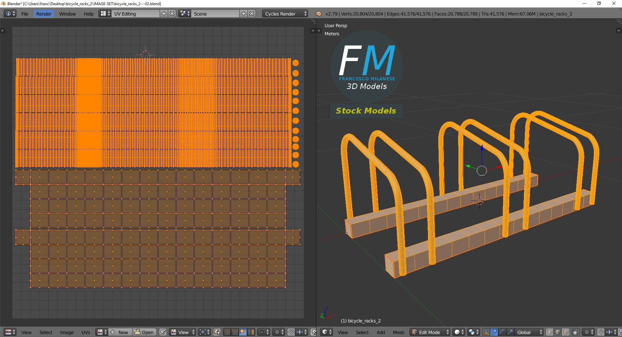
Task: Toggle the 3D manipulator widget
Action: tap(486, 332)
